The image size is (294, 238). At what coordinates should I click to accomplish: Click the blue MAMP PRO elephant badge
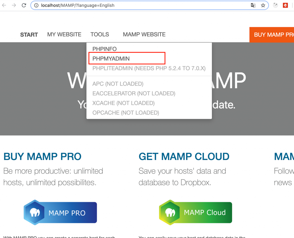pos(60,212)
